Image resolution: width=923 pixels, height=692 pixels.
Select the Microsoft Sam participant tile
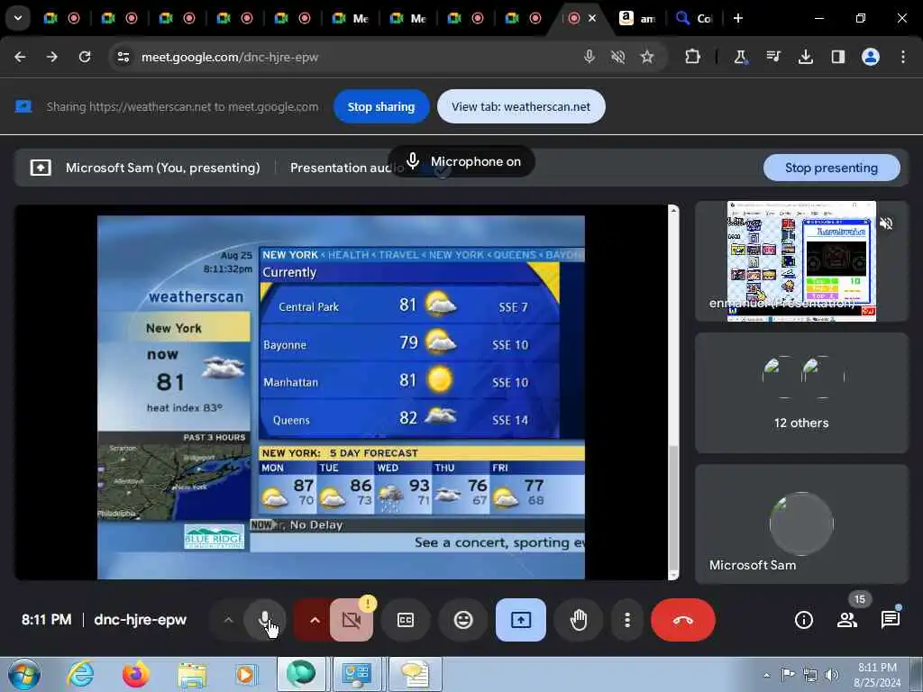click(x=801, y=524)
